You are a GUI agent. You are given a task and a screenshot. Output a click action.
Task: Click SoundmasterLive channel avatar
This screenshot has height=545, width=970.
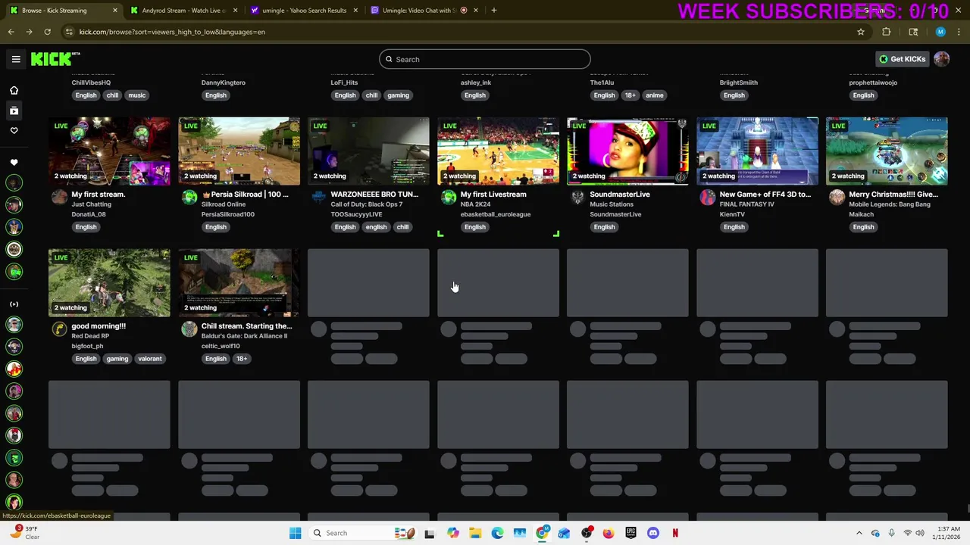577,198
